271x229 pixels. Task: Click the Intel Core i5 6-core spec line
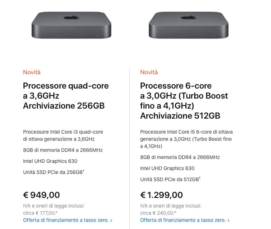[186, 139]
